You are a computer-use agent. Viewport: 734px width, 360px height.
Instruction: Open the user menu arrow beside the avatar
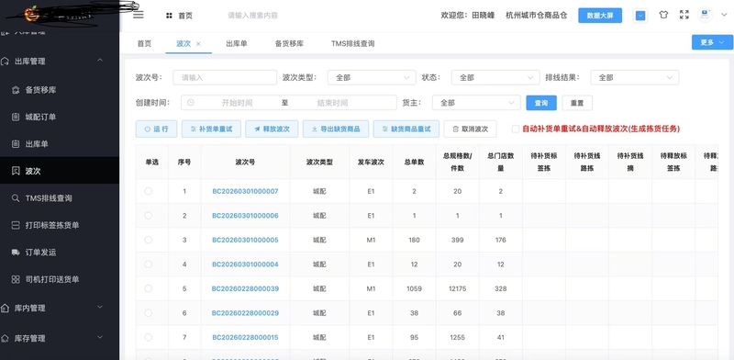pyautogui.click(x=724, y=15)
